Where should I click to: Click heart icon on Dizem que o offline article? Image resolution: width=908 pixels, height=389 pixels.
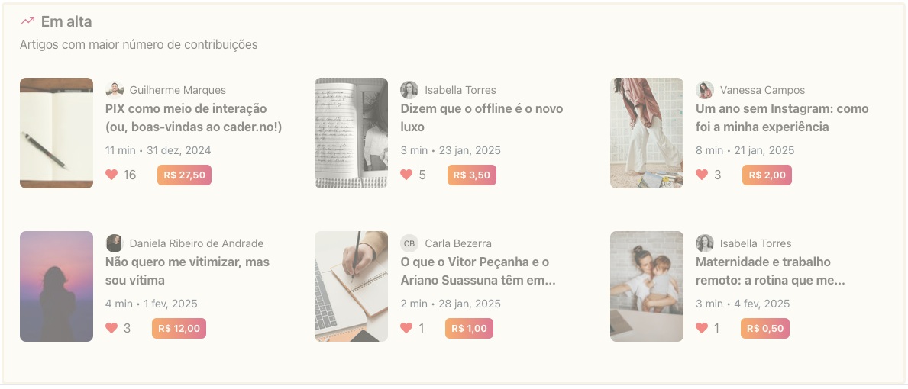[406, 175]
